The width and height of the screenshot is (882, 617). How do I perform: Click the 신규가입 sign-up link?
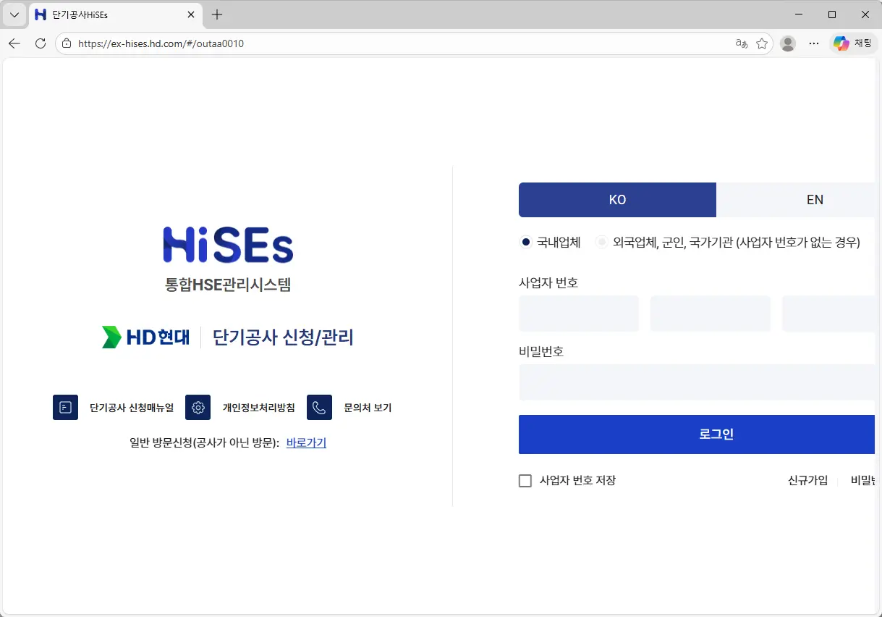click(807, 481)
